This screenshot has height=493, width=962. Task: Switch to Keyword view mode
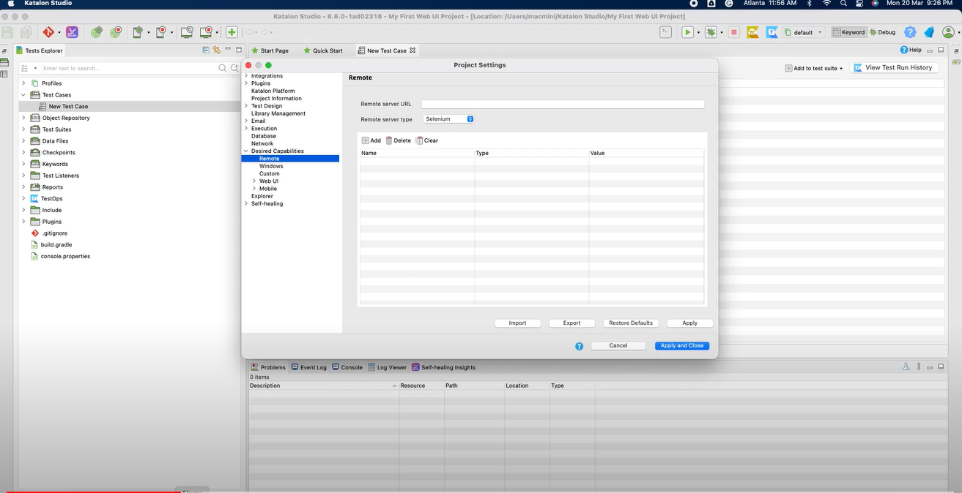(848, 32)
